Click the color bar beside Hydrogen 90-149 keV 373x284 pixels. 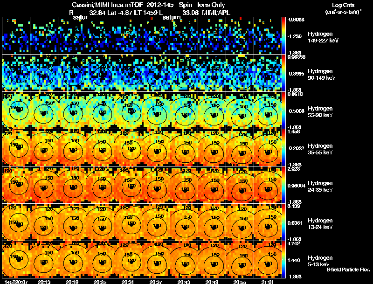283,73
